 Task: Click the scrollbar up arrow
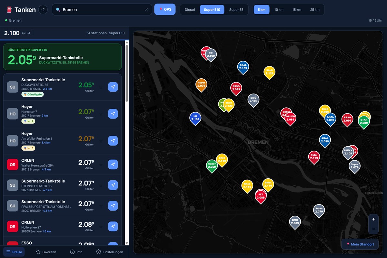click(x=127, y=43)
